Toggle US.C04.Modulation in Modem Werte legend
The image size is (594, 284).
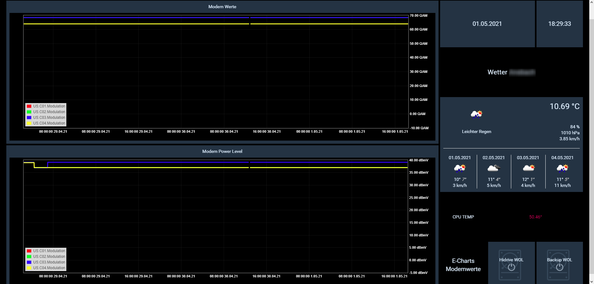pos(46,123)
